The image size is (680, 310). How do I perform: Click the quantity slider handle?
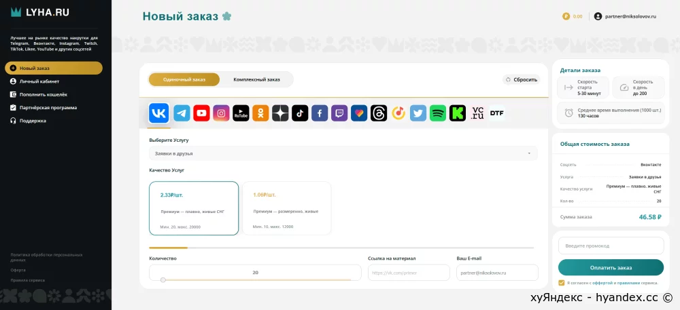[163, 280]
